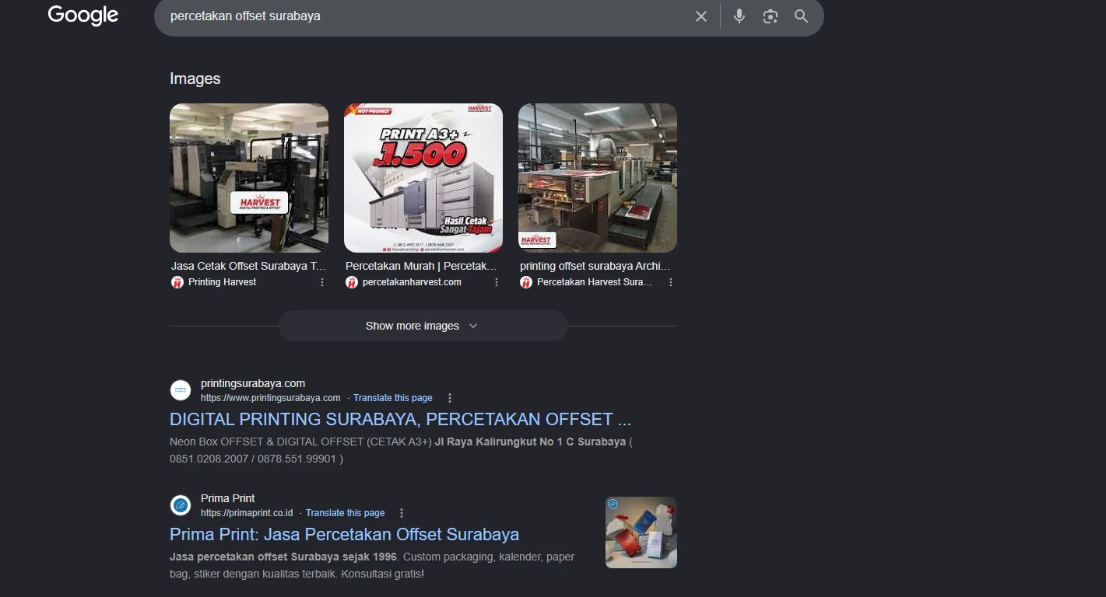
Task: Click the Images section heading
Action: (195, 79)
